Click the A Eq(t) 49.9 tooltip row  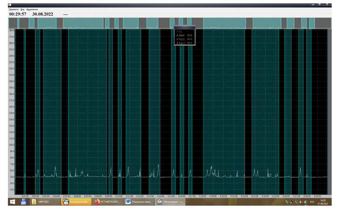[184, 39]
